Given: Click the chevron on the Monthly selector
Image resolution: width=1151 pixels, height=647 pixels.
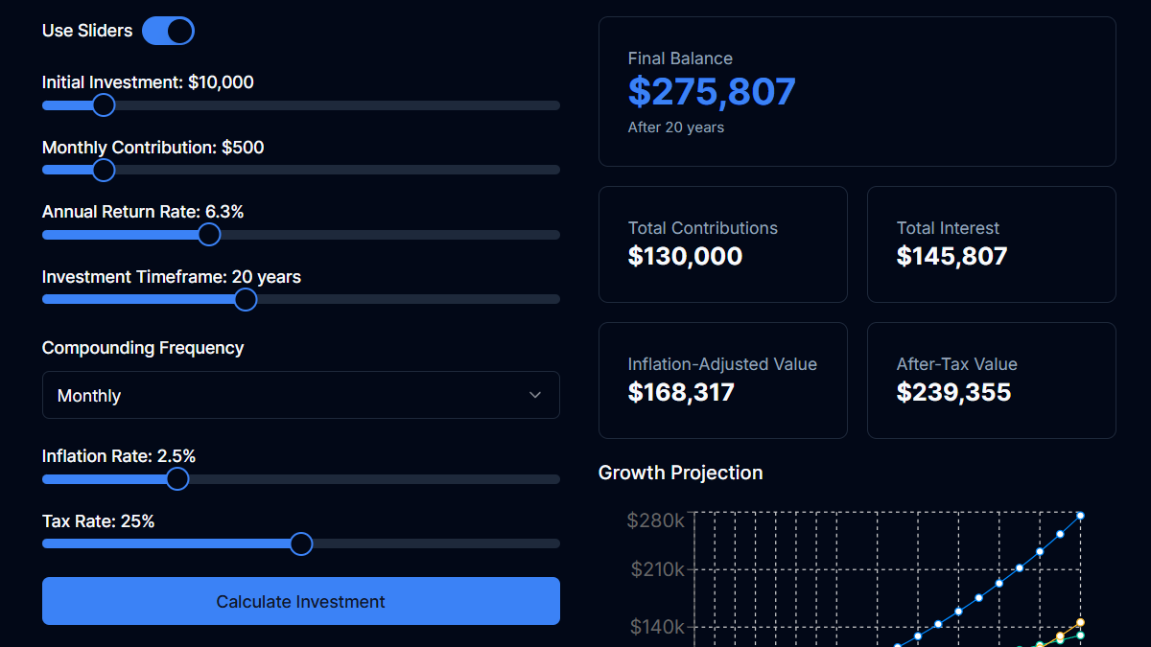Looking at the screenshot, I should click(x=535, y=395).
